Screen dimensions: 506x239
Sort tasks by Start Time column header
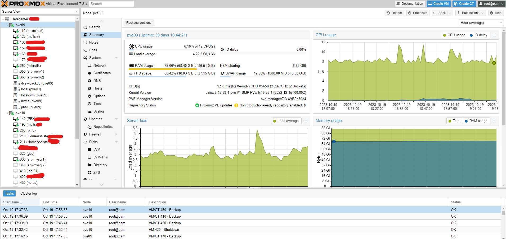[x=20, y=202]
